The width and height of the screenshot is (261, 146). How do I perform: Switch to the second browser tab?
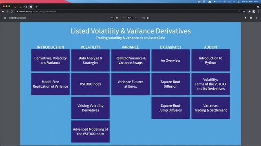[x=20, y=7]
